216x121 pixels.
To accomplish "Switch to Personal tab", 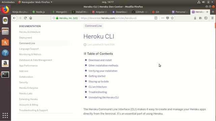I will click(x=181, y=12).
